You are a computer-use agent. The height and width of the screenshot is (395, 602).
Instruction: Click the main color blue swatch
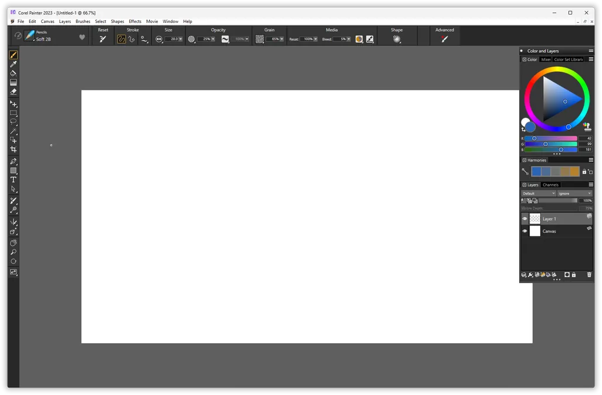[530, 127]
